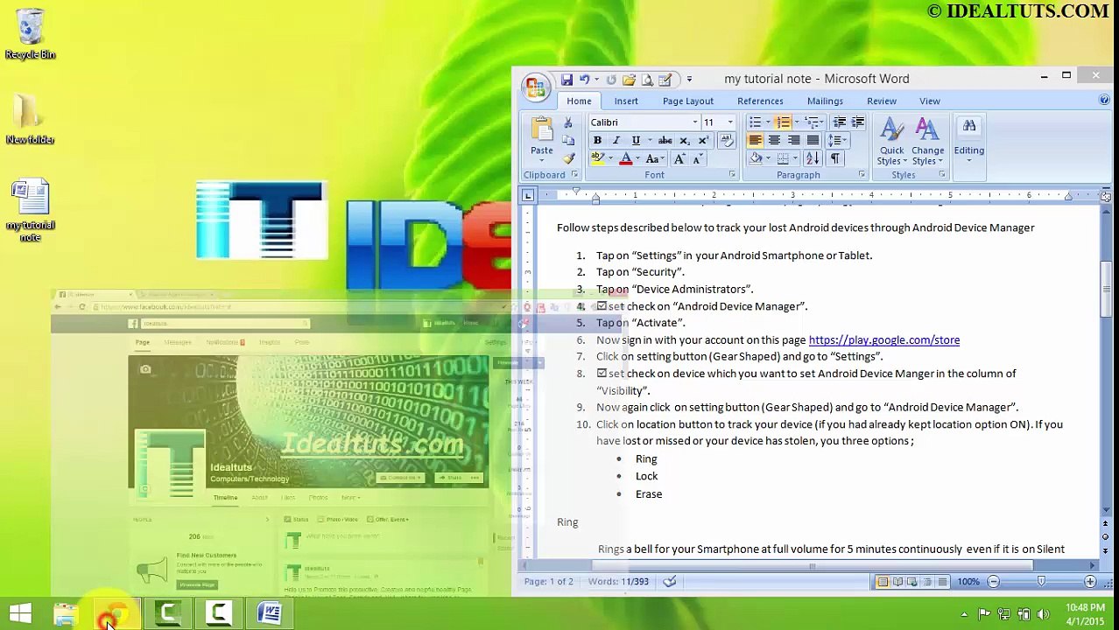The image size is (1119, 630).
Task: Open the font size dropdown
Action: click(x=730, y=122)
